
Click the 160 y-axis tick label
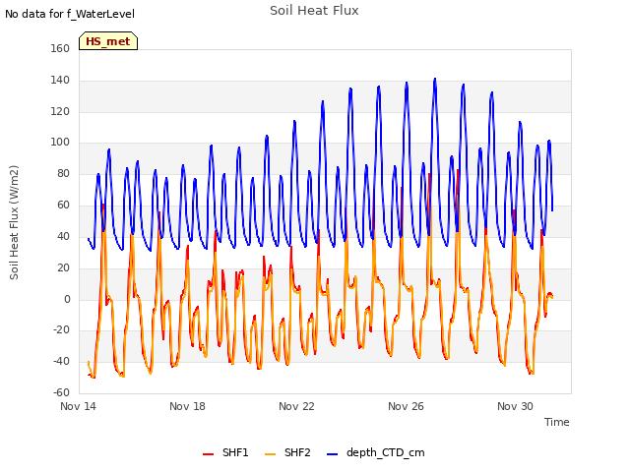point(60,48)
